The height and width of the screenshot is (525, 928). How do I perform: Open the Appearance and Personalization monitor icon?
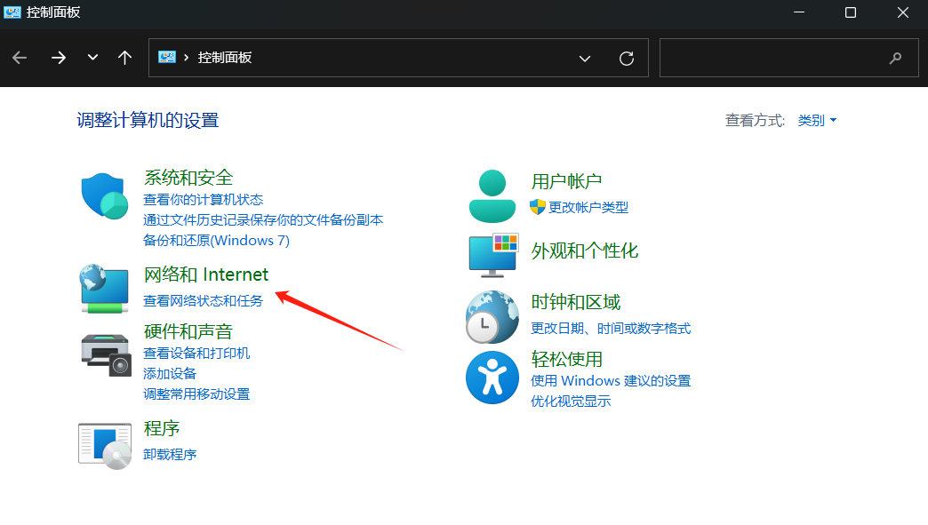[x=493, y=255]
